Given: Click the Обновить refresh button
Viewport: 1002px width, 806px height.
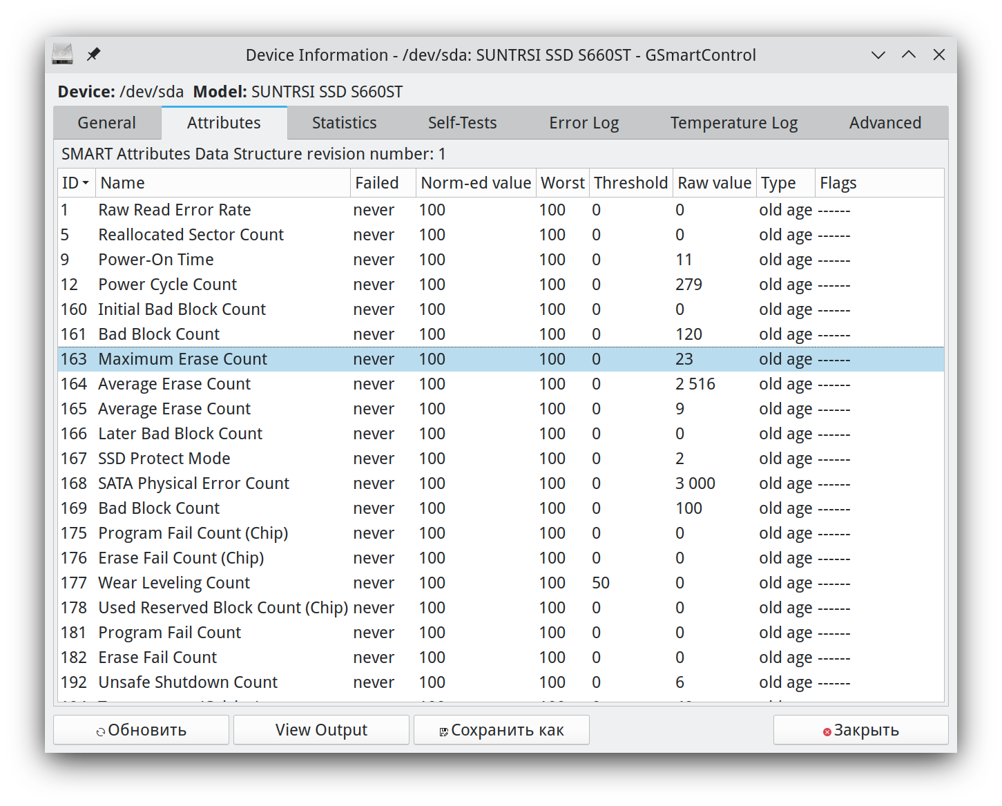Looking at the screenshot, I should click(142, 730).
